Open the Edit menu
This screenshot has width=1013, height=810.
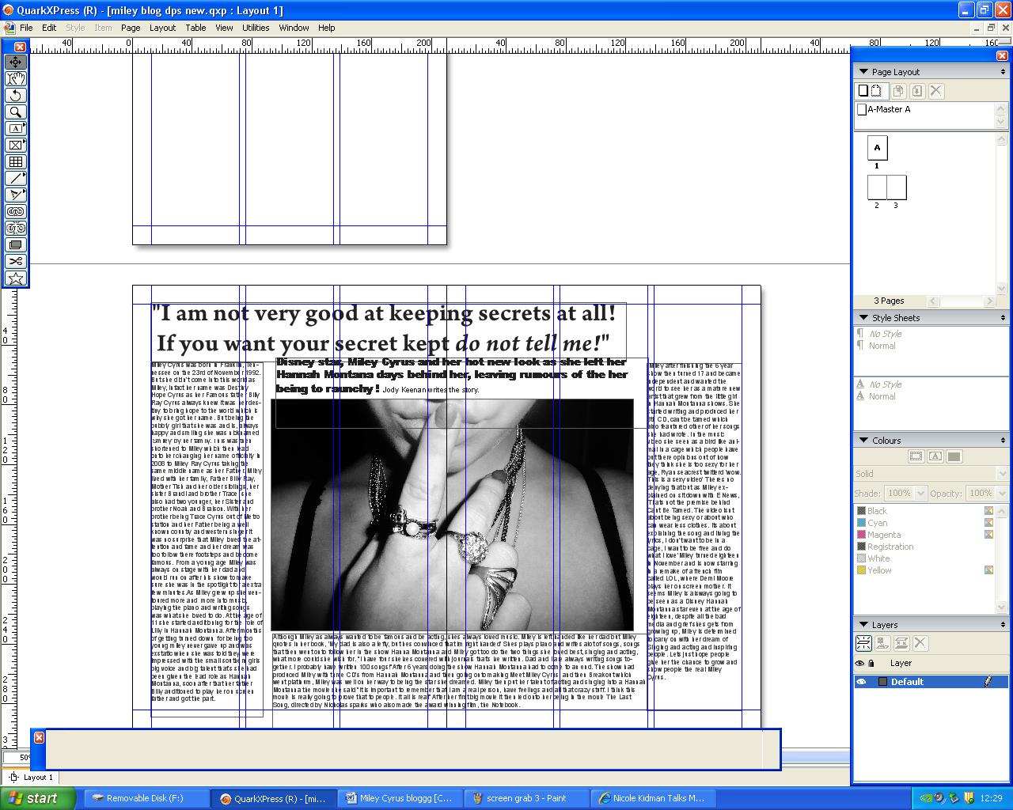click(x=49, y=27)
